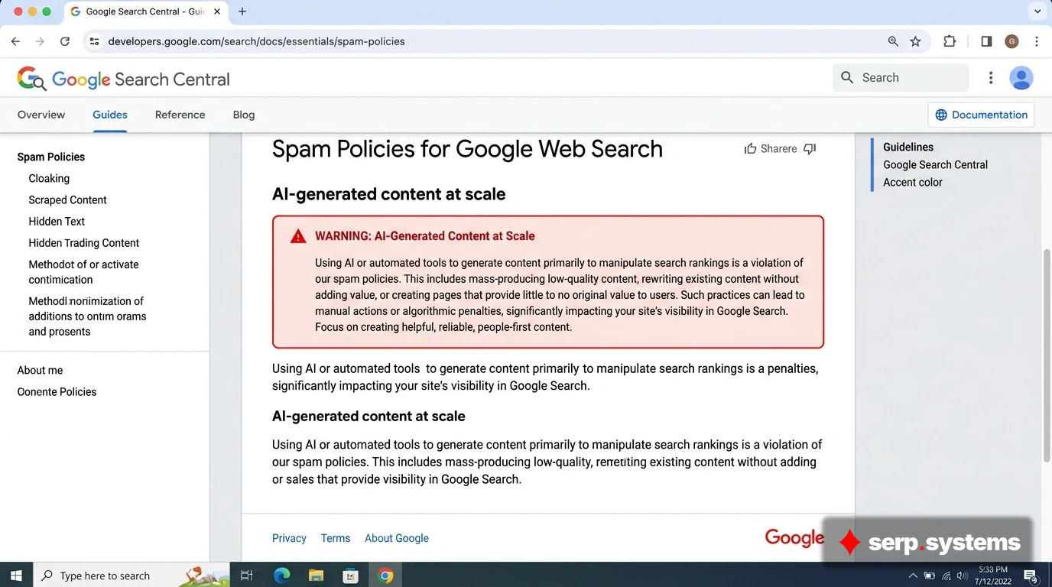This screenshot has width=1052, height=587.
Task: Close the Google Search Central tab
Action: [x=217, y=11]
